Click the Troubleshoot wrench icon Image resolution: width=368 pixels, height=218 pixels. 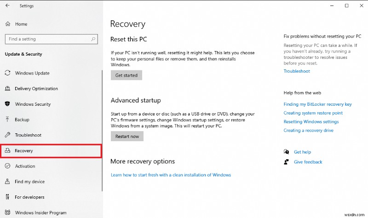click(x=7, y=135)
